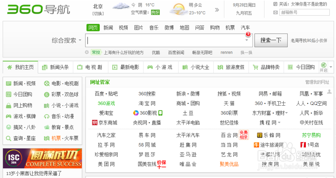The image size is (336, 178).
Task: Click the newspaper icon on 新闻头条 tab
Action: point(45,67)
